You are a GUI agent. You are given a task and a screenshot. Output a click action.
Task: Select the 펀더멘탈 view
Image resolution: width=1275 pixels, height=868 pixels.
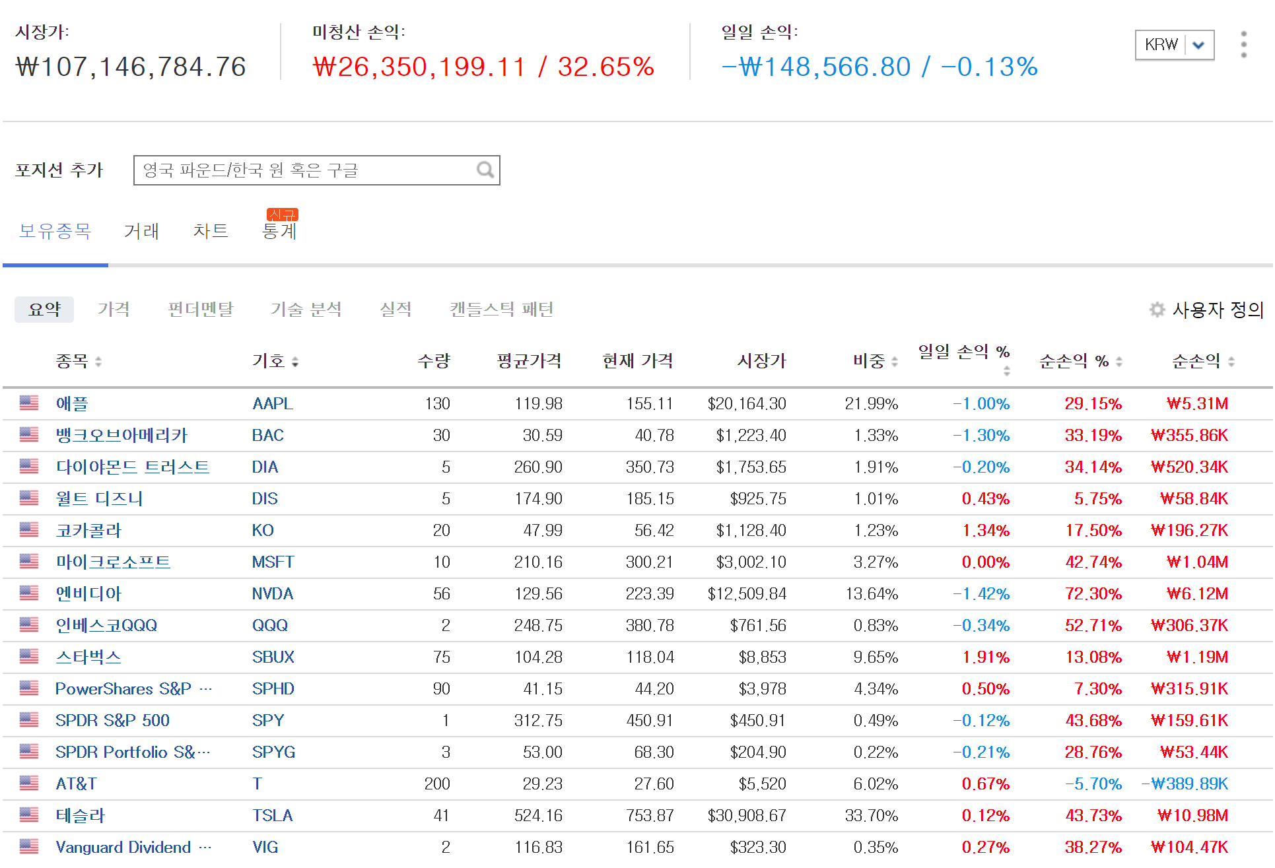(x=201, y=310)
